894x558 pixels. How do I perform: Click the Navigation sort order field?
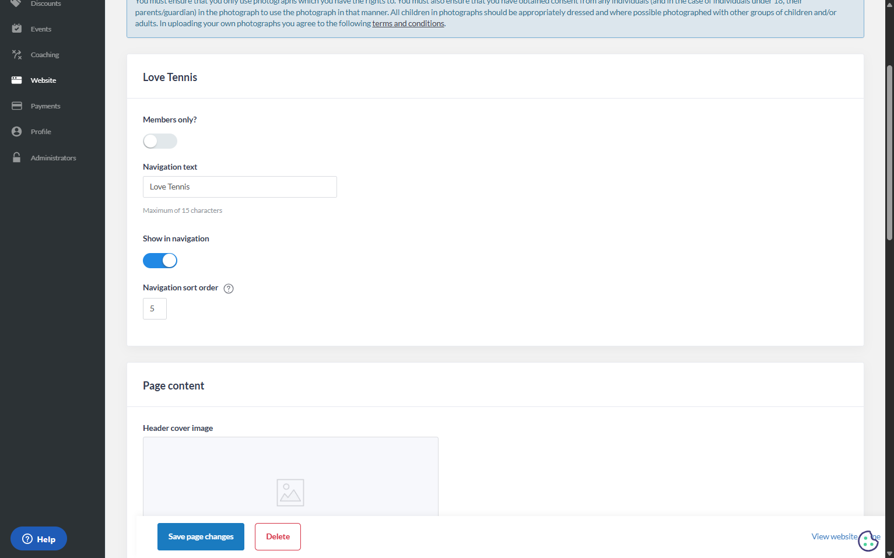[x=155, y=308]
